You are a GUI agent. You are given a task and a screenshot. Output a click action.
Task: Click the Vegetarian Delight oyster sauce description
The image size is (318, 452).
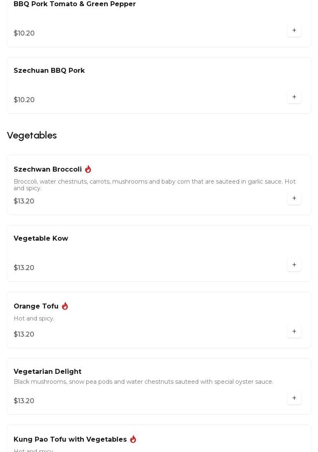click(x=143, y=382)
